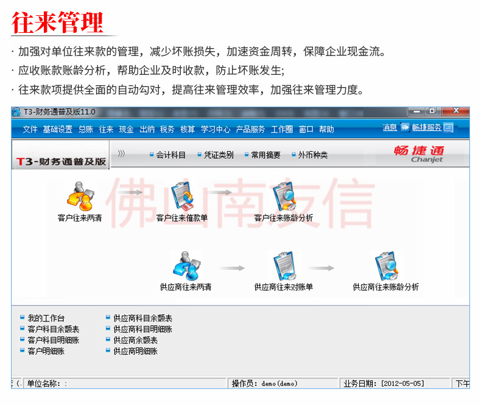
Task: Click the 消息 link
Action: click(x=390, y=127)
